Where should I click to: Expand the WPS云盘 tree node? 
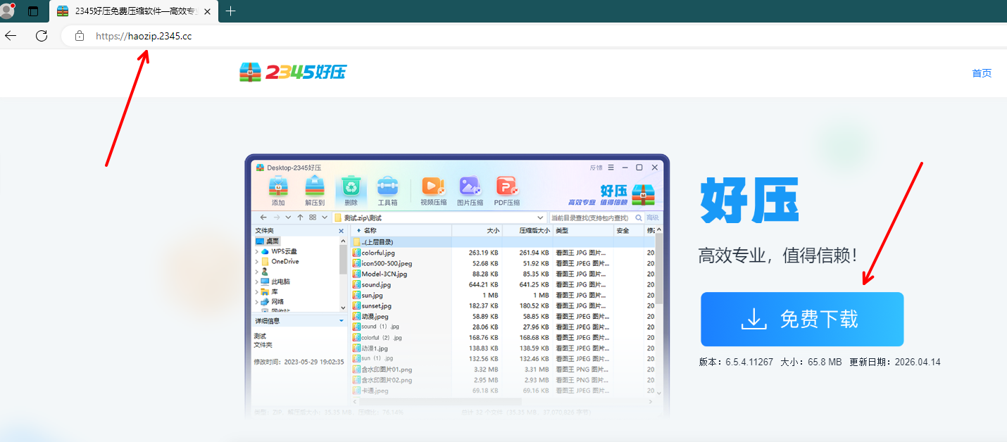tap(256, 251)
